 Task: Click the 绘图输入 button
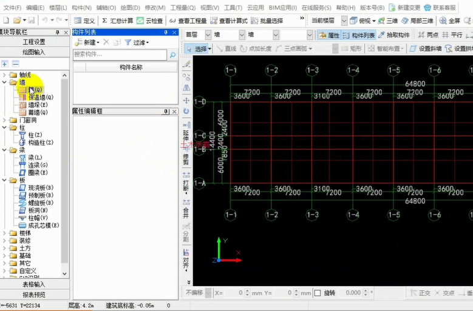(34, 52)
